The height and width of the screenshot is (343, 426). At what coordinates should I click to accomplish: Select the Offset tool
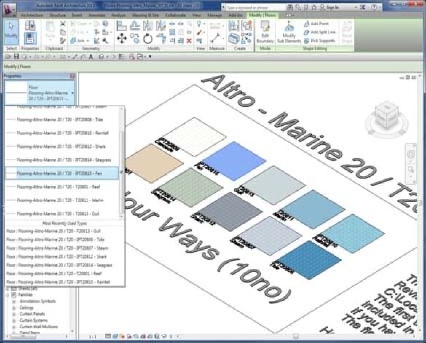click(135, 25)
